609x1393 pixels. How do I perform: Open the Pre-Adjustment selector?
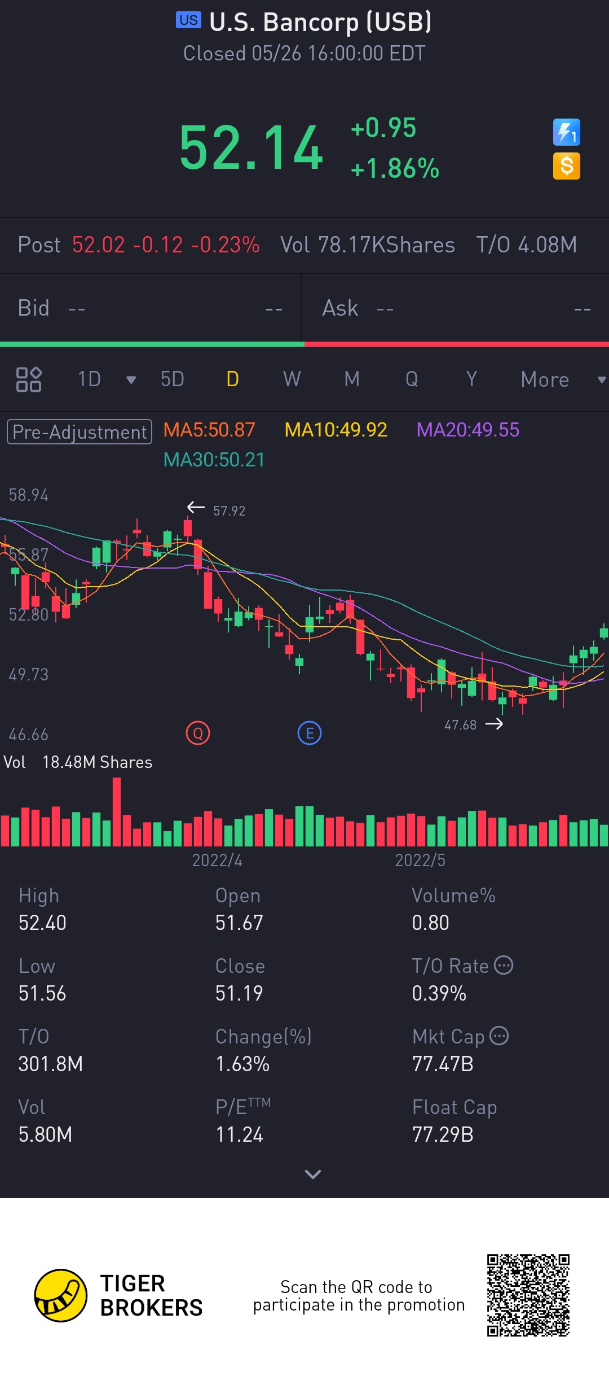tap(80, 432)
